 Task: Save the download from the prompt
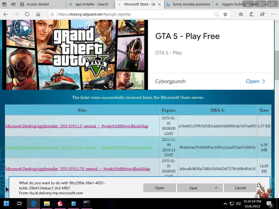[193, 188]
